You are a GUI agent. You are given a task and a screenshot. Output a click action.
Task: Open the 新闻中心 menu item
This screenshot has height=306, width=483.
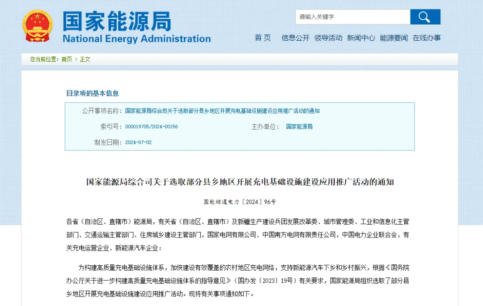(x=361, y=38)
